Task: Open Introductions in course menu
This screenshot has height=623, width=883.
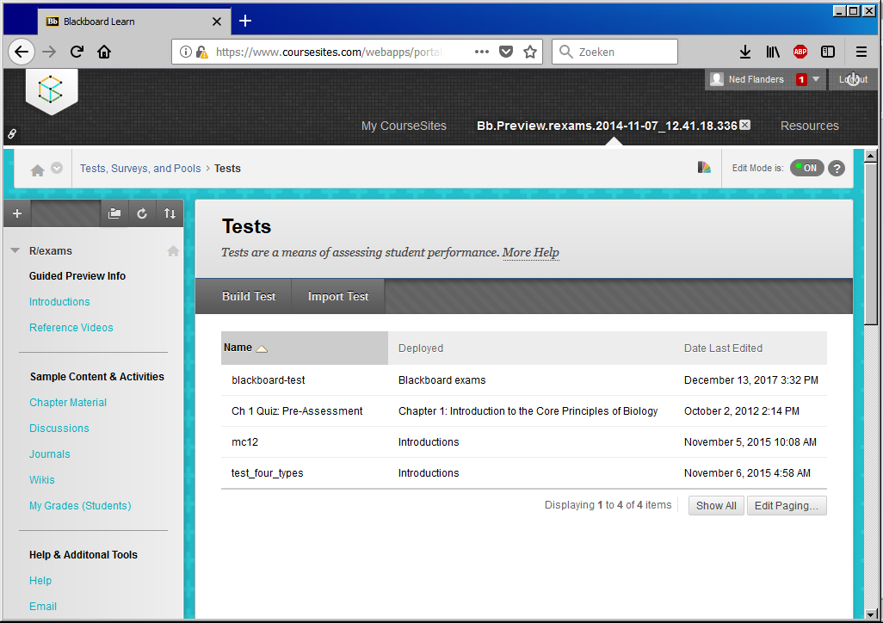Action: pos(59,302)
